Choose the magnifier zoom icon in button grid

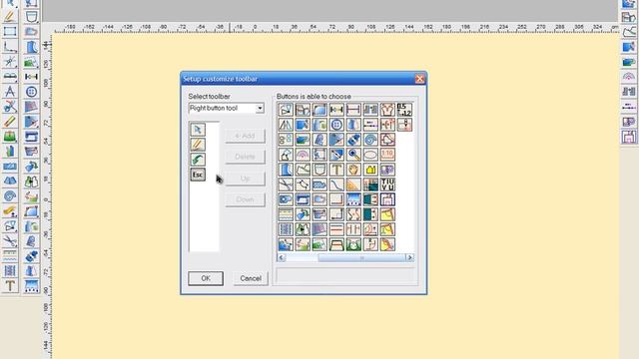click(353, 155)
